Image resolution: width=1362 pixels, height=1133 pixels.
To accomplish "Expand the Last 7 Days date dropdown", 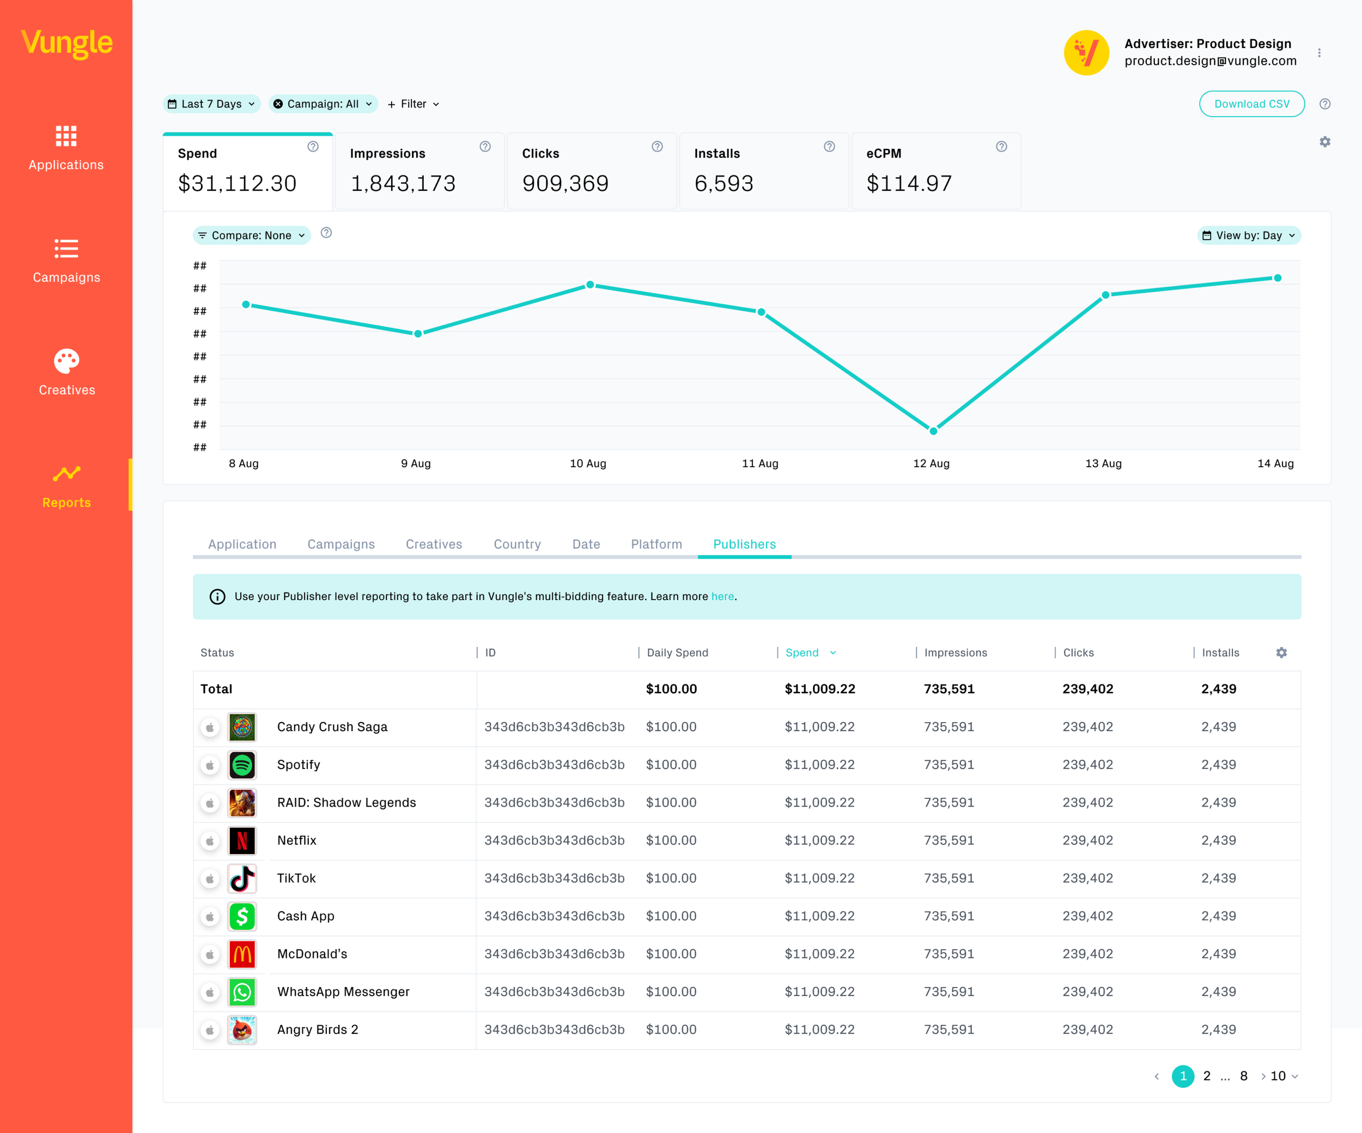I will 211,104.
